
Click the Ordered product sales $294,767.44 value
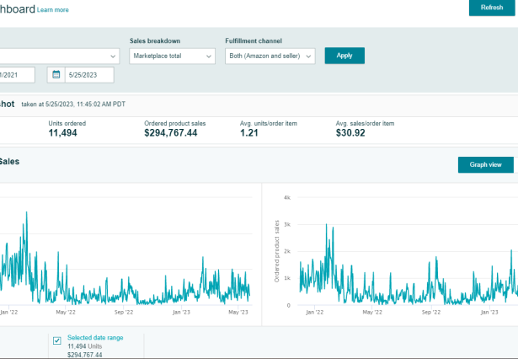(171, 133)
